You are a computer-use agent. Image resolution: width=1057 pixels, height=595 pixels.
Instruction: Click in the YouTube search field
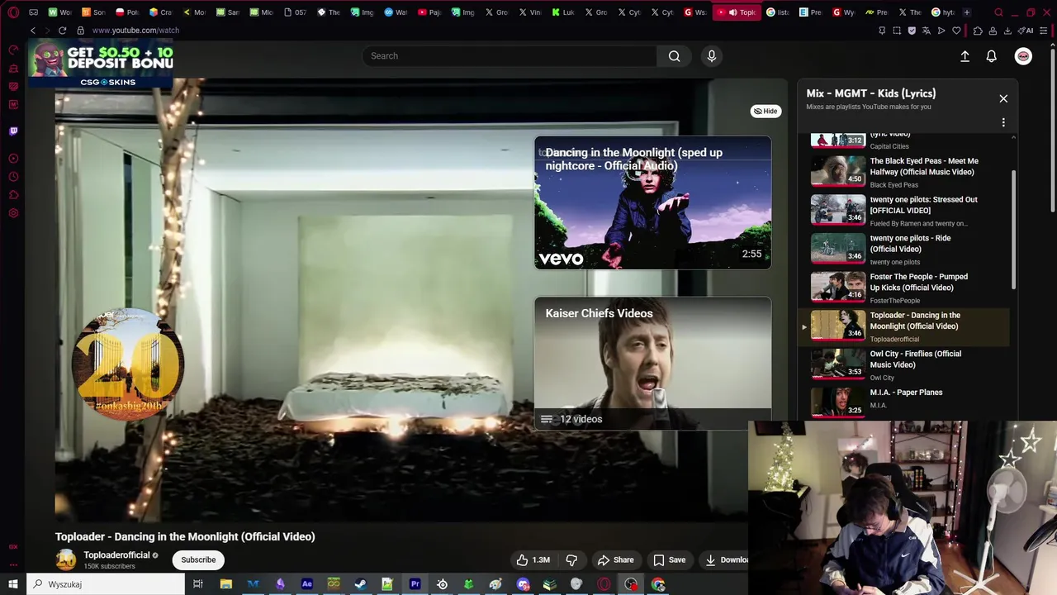(x=510, y=56)
